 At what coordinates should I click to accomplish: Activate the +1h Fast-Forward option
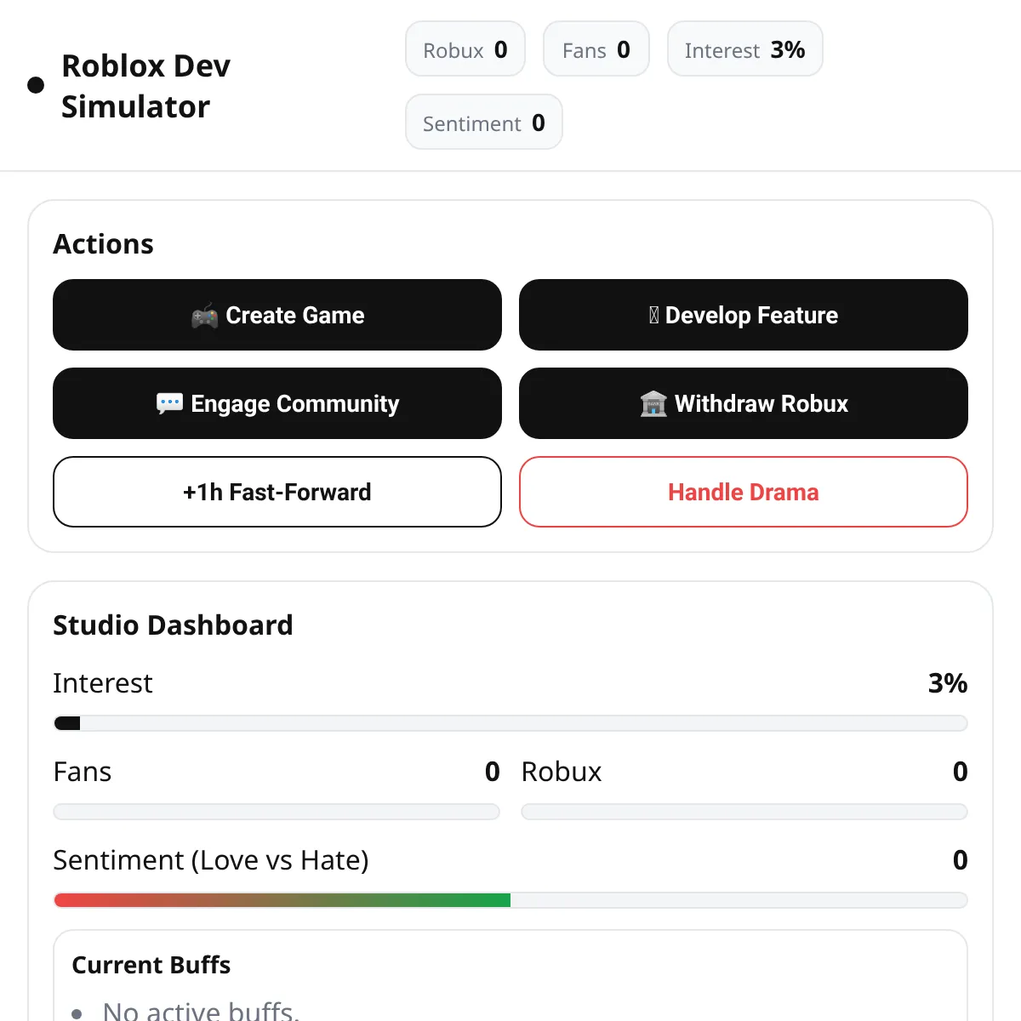click(x=277, y=492)
